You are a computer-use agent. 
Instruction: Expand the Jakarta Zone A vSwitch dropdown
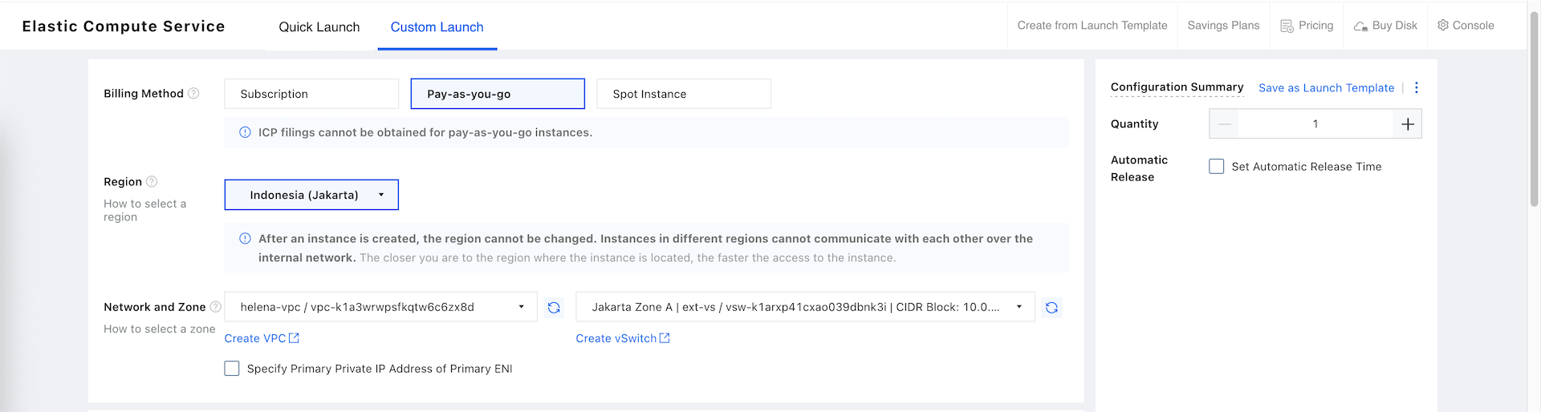805,307
